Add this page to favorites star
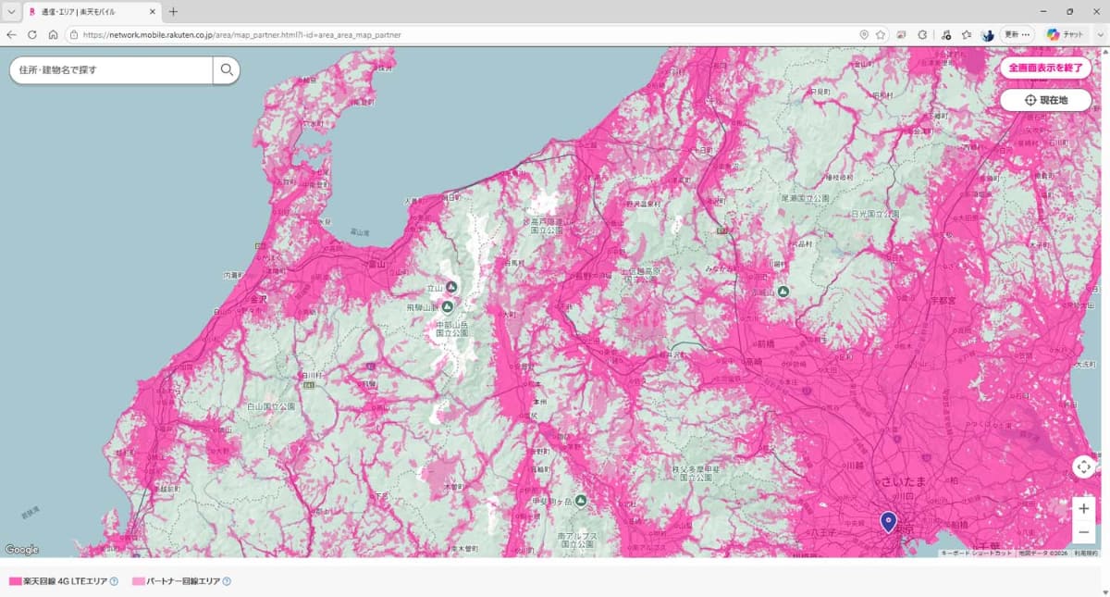 [882, 34]
